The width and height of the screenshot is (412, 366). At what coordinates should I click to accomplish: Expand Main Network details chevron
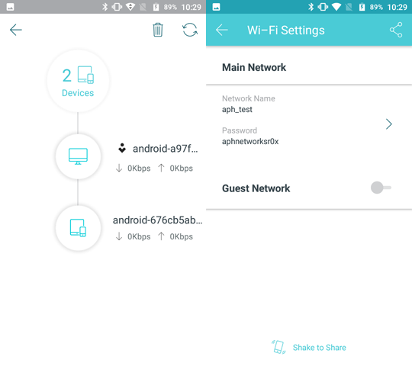(389, 124)
